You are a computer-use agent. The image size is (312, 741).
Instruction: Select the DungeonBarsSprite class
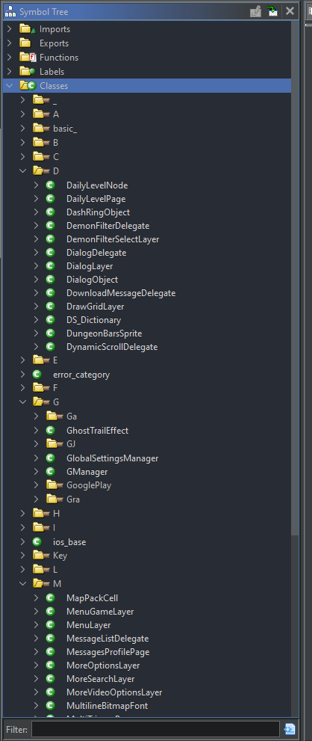click(104, 333)
